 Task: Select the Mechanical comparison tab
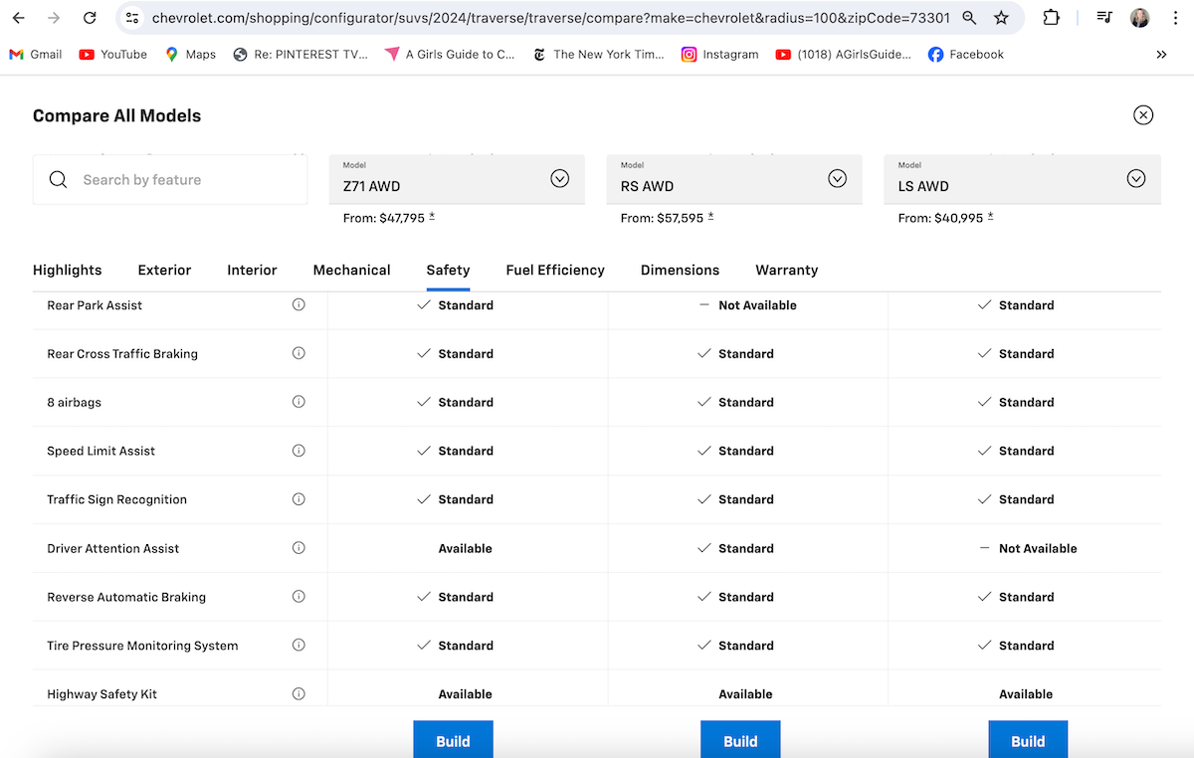click(351, 270)
